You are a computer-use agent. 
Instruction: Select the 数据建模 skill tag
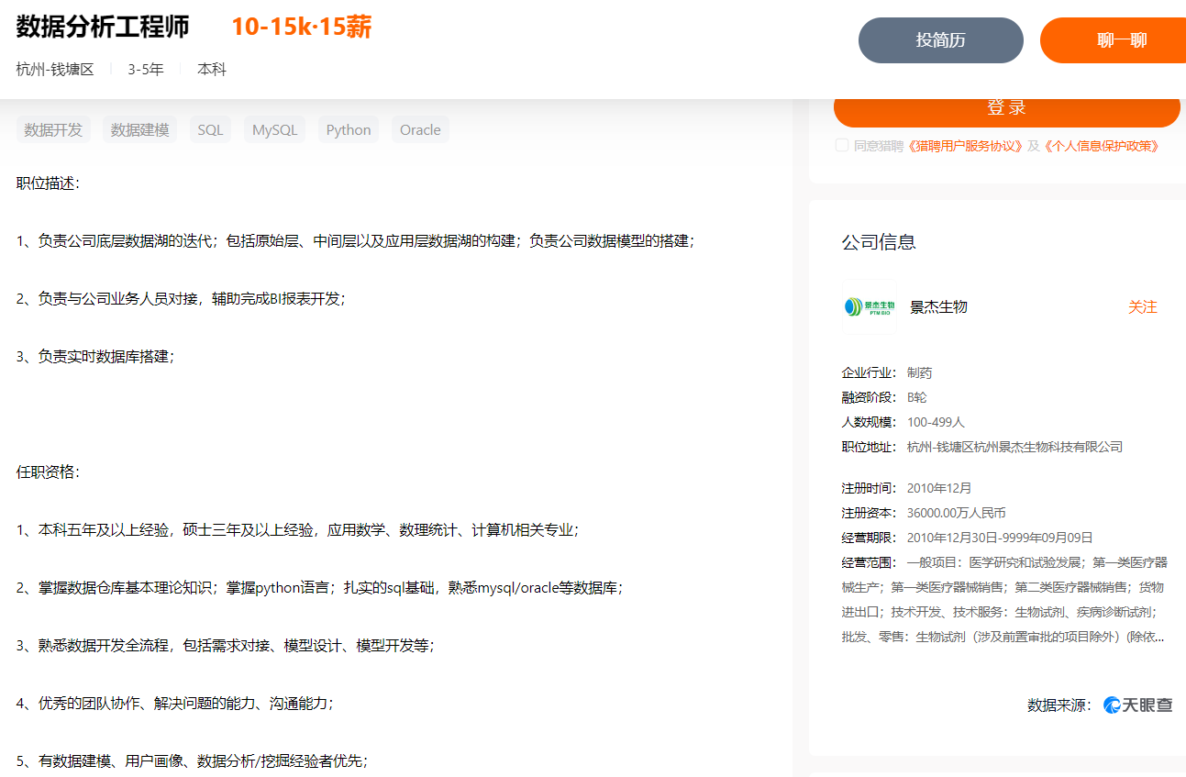[140, 130]
